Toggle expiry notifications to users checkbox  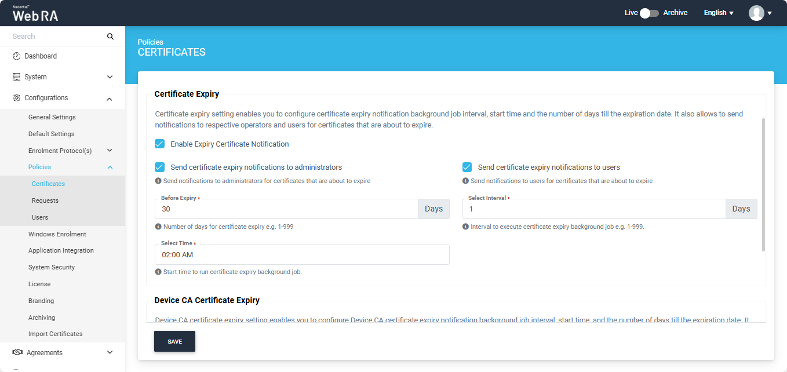point(467,167)
